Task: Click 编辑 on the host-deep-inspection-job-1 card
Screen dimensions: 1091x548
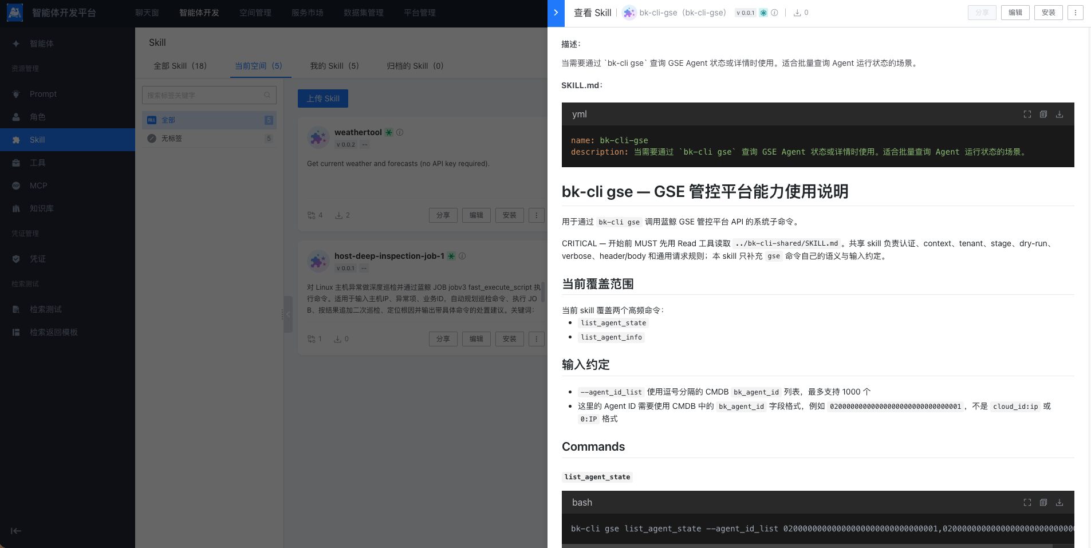Action: point(476,339)
